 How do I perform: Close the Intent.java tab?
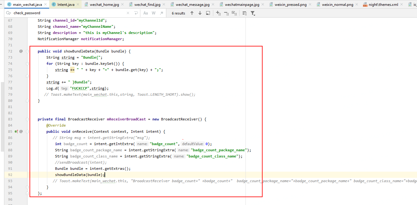78,5
